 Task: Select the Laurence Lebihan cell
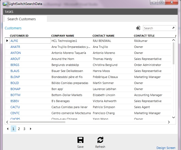pos(104,89)
